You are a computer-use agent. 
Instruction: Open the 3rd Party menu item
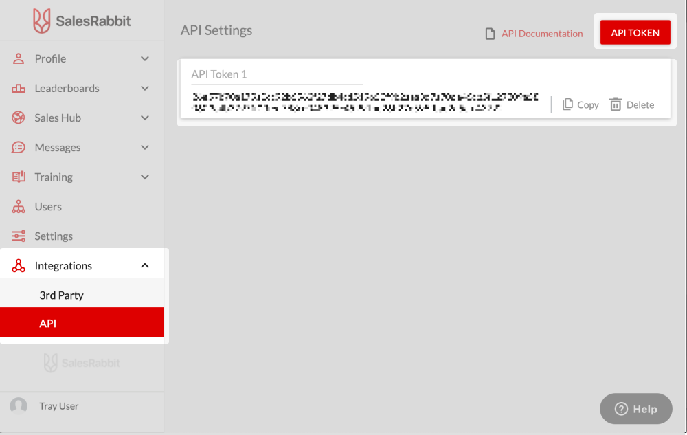(62, 295)
